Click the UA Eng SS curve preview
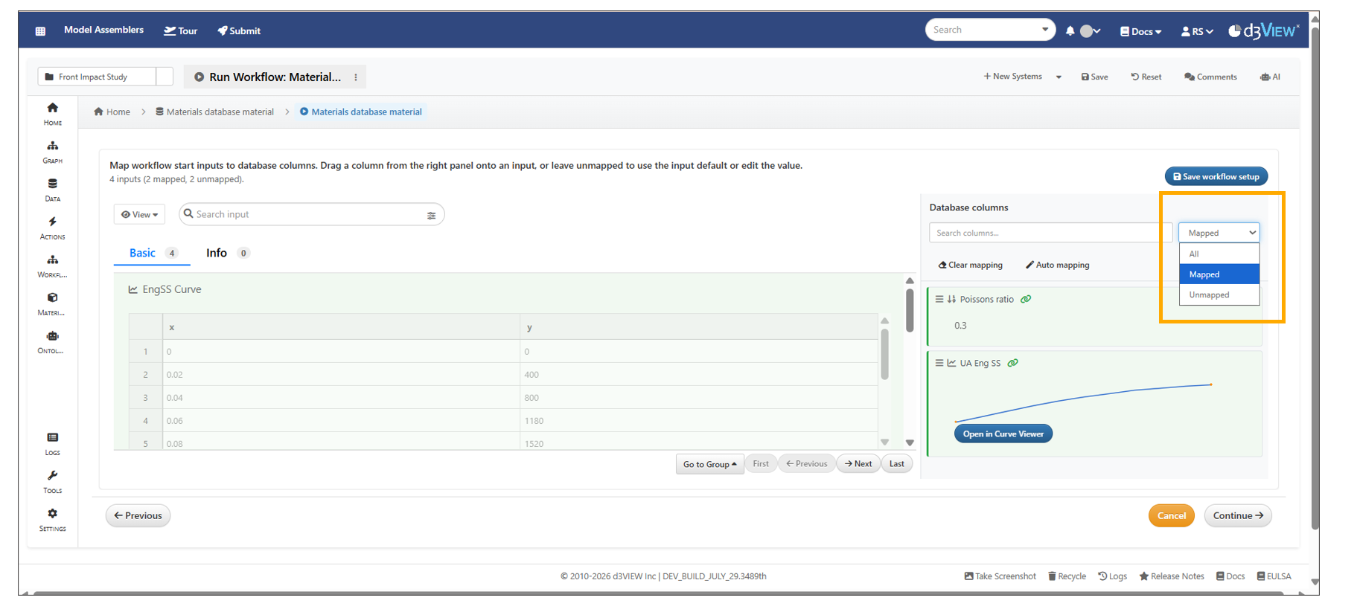Image resolution: width=1360 pixels, height=612 pixels. (1083, 402)
